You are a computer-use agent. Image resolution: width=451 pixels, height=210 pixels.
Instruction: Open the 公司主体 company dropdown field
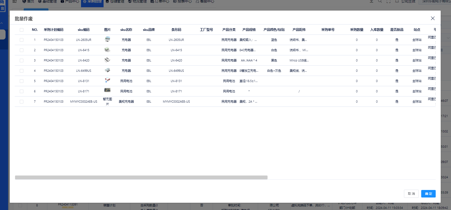435,2
